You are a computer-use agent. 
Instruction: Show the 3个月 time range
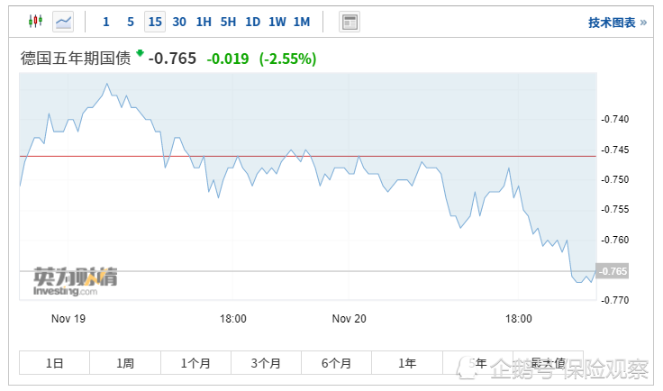click(266, 363)
